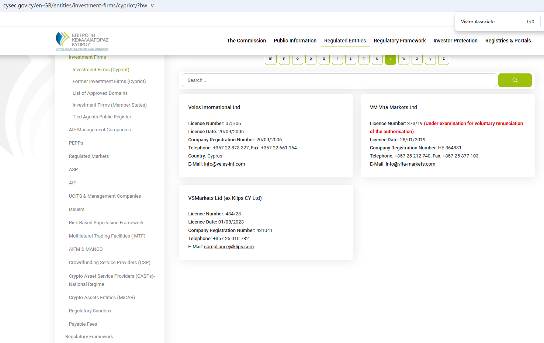Open Former Investment Firms (Cypriot) sidebar link
This screenshot has width=544, height=343.
coord(109,82)
